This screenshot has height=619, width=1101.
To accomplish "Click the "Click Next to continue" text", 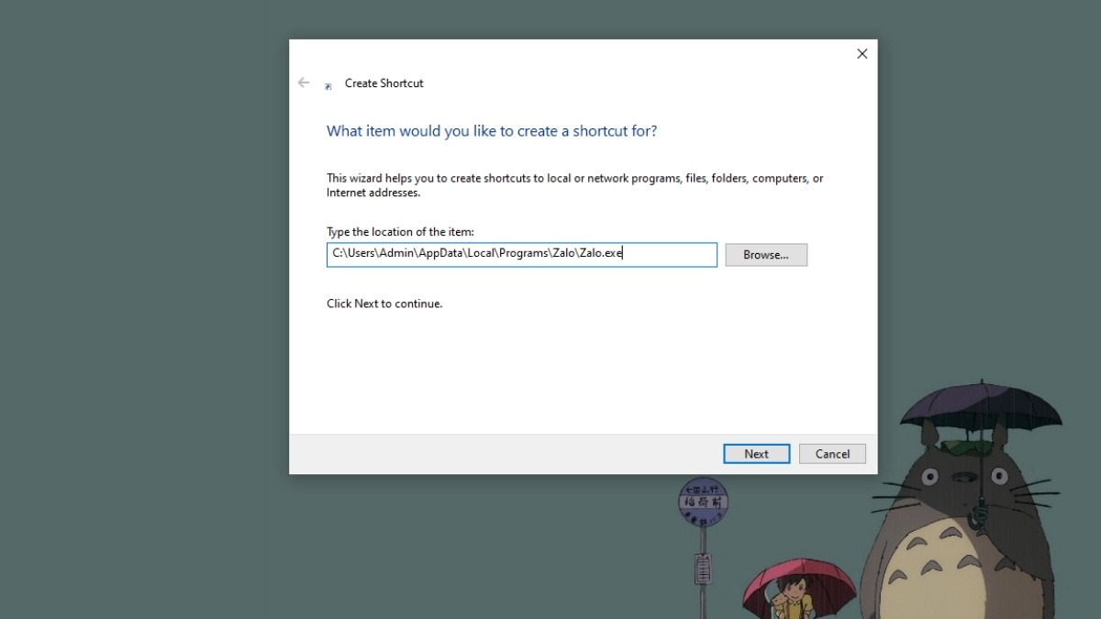I will coord(384,304).
